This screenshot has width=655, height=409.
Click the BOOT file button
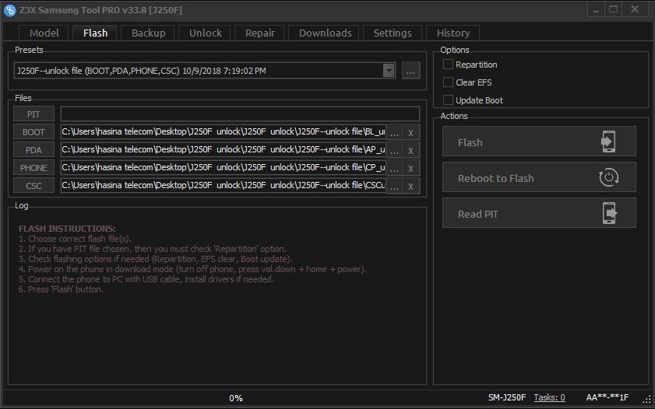coord(33,132)
